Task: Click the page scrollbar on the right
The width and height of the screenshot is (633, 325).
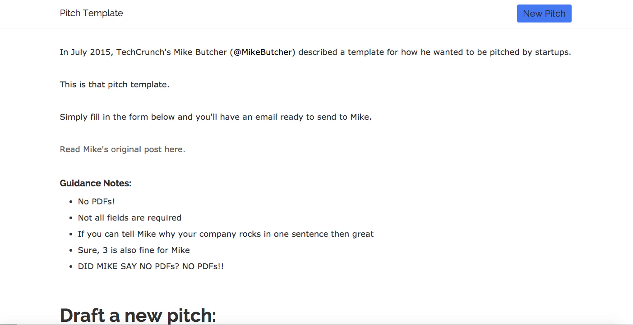Action: [x=631, y=162]
